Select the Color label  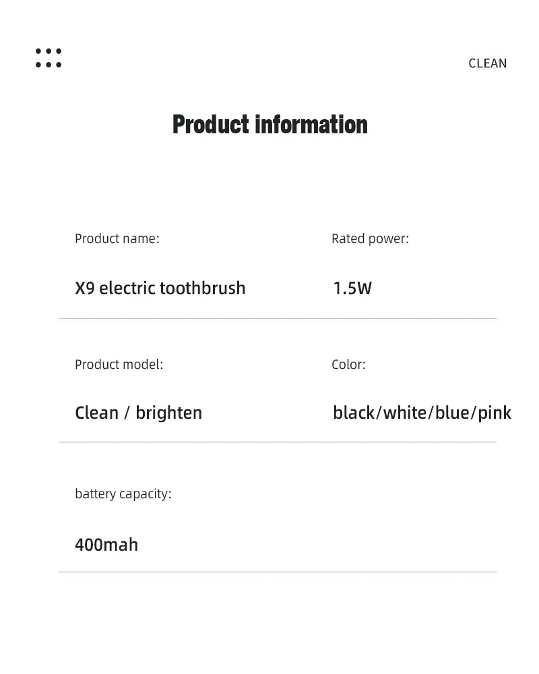(x=348, y=364)
